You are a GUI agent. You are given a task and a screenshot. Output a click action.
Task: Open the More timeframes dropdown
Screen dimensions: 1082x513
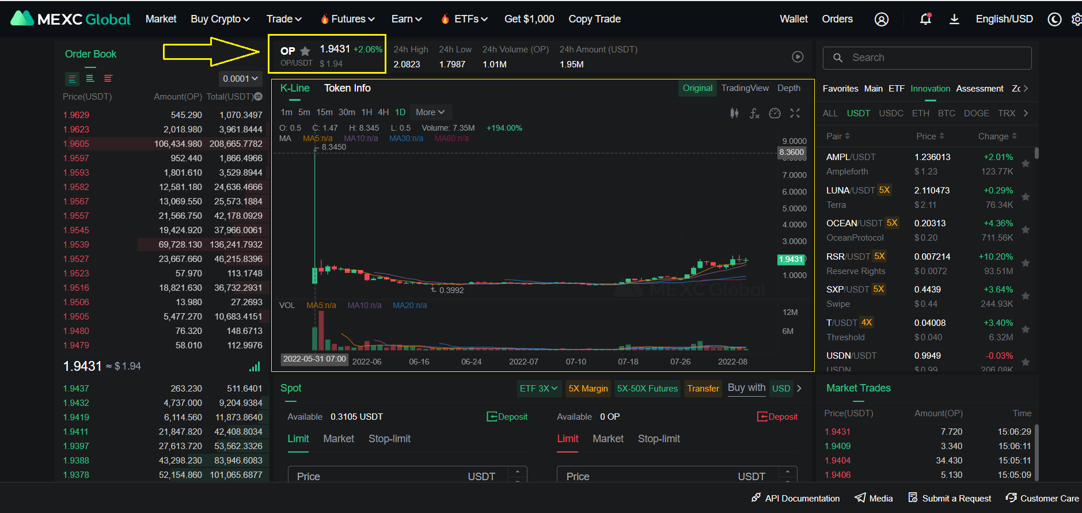coord(430,112)
